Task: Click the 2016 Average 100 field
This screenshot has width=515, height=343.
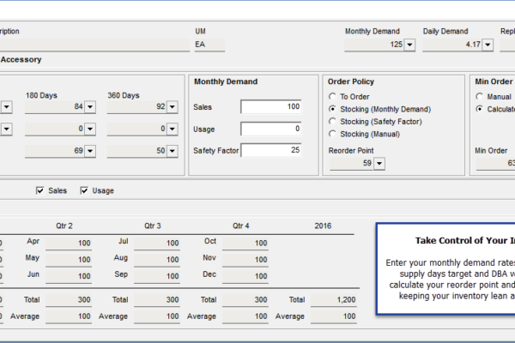Action: (334, 316)
